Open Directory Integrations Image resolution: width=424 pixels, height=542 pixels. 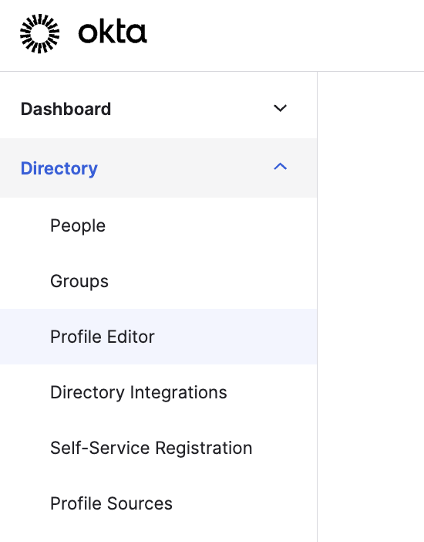(139, 392)
